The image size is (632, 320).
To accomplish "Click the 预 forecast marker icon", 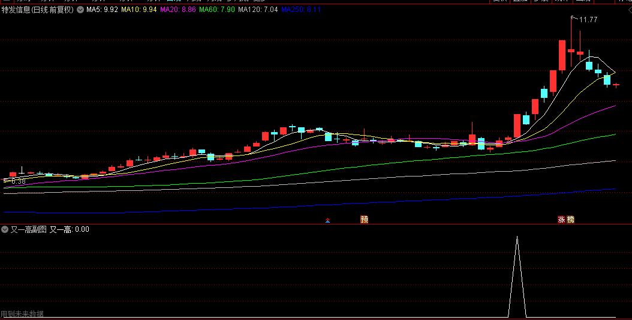I will click(365, 220).
